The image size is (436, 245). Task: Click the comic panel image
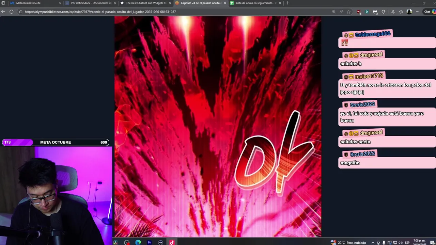[x=218, y=127]
